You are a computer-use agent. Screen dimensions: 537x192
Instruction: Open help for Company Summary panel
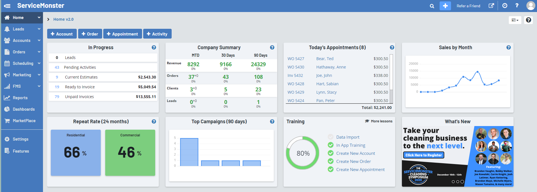click(x=272, y=48)
